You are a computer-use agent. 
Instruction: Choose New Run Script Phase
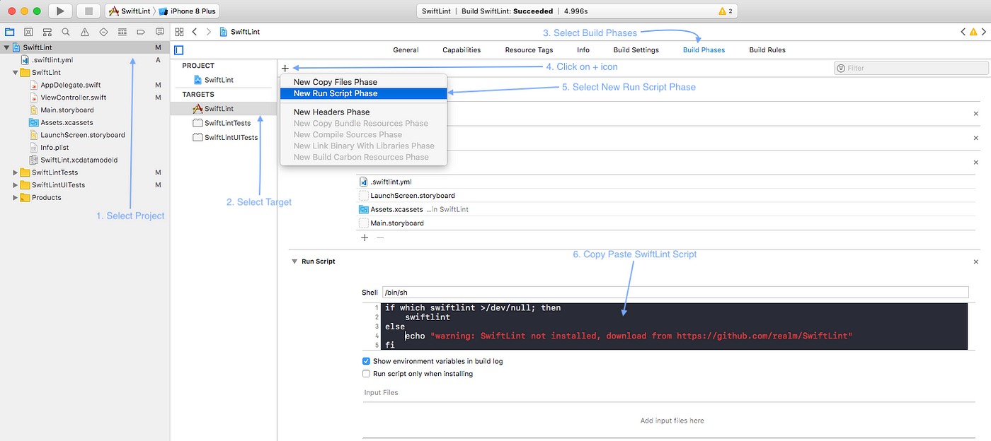(364, 93)
